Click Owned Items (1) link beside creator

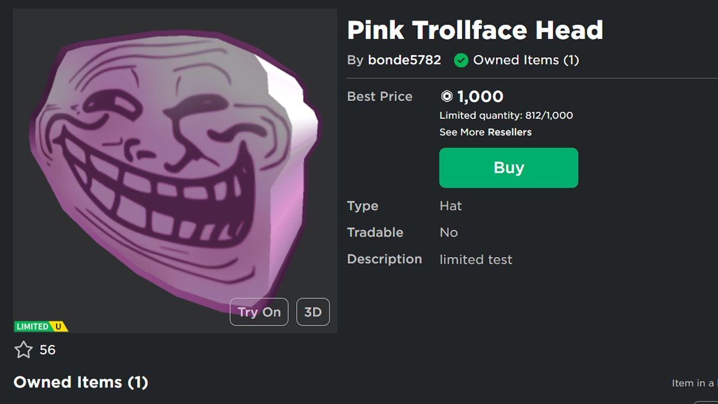(526, 60)
